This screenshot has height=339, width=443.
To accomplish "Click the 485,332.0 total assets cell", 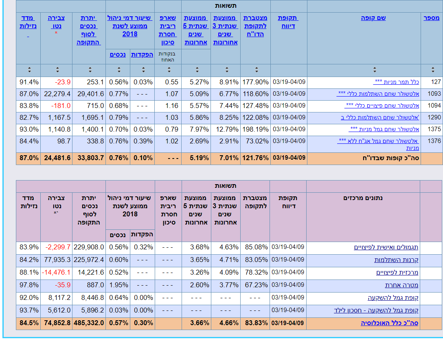I will point(89,323).
